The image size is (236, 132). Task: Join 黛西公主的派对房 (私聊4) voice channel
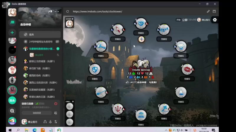[40, 82]
